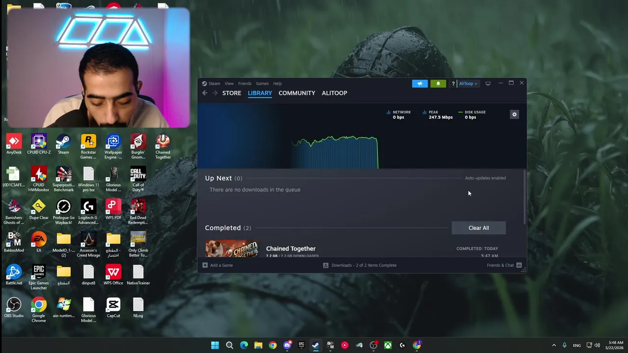Select the EA app desktop icon
628x353 pixels.
[x=39, y=243]
